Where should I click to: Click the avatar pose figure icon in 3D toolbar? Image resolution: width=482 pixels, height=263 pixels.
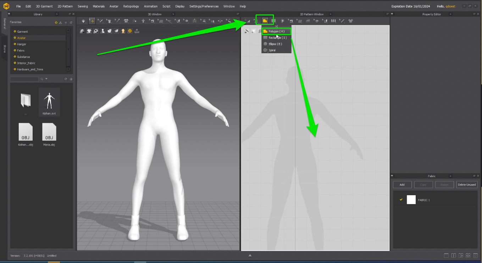point(143,21)
